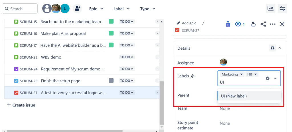The height and width of the screenshot is (132, 292).
Task: Open issue 'Make plan A as proposal'
Action: (63, 33)
